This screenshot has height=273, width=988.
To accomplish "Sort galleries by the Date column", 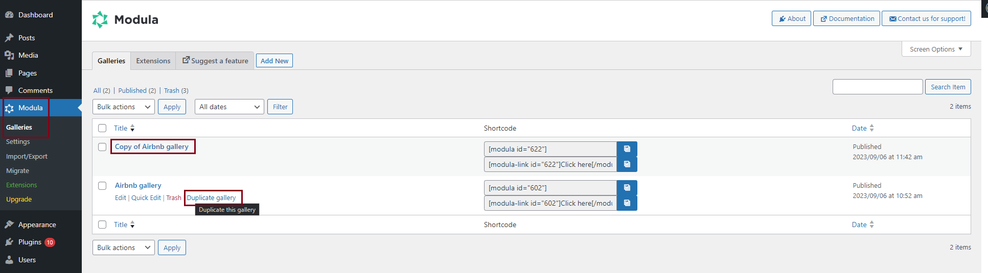I will pyautogui.click(x=859, y=128).
